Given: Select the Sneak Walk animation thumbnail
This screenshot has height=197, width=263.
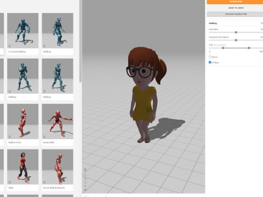Looking at the screenshot, I should 58,121.
